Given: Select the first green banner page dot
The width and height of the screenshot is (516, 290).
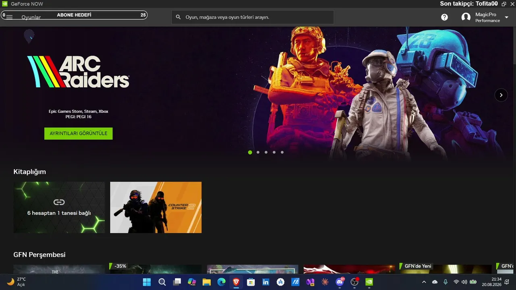Looking at the screenshot, I should coord(250,152).
